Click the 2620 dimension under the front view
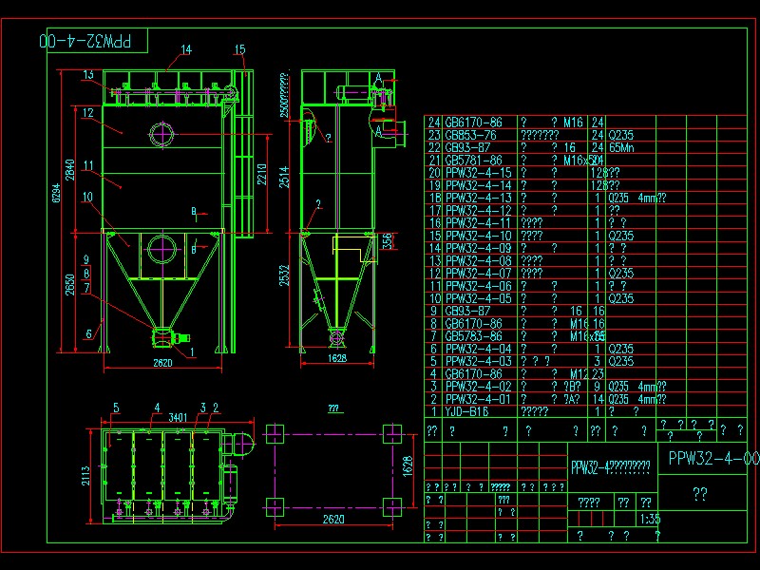 (x=162, y=364)
